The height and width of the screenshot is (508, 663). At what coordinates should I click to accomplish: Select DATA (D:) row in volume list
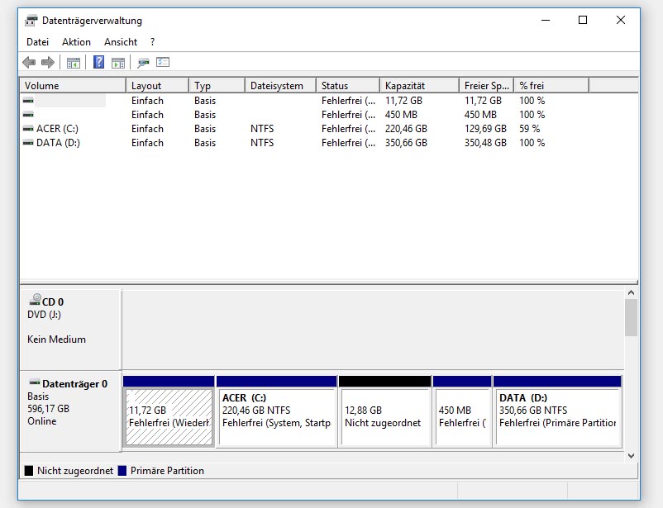coord(58,143)
